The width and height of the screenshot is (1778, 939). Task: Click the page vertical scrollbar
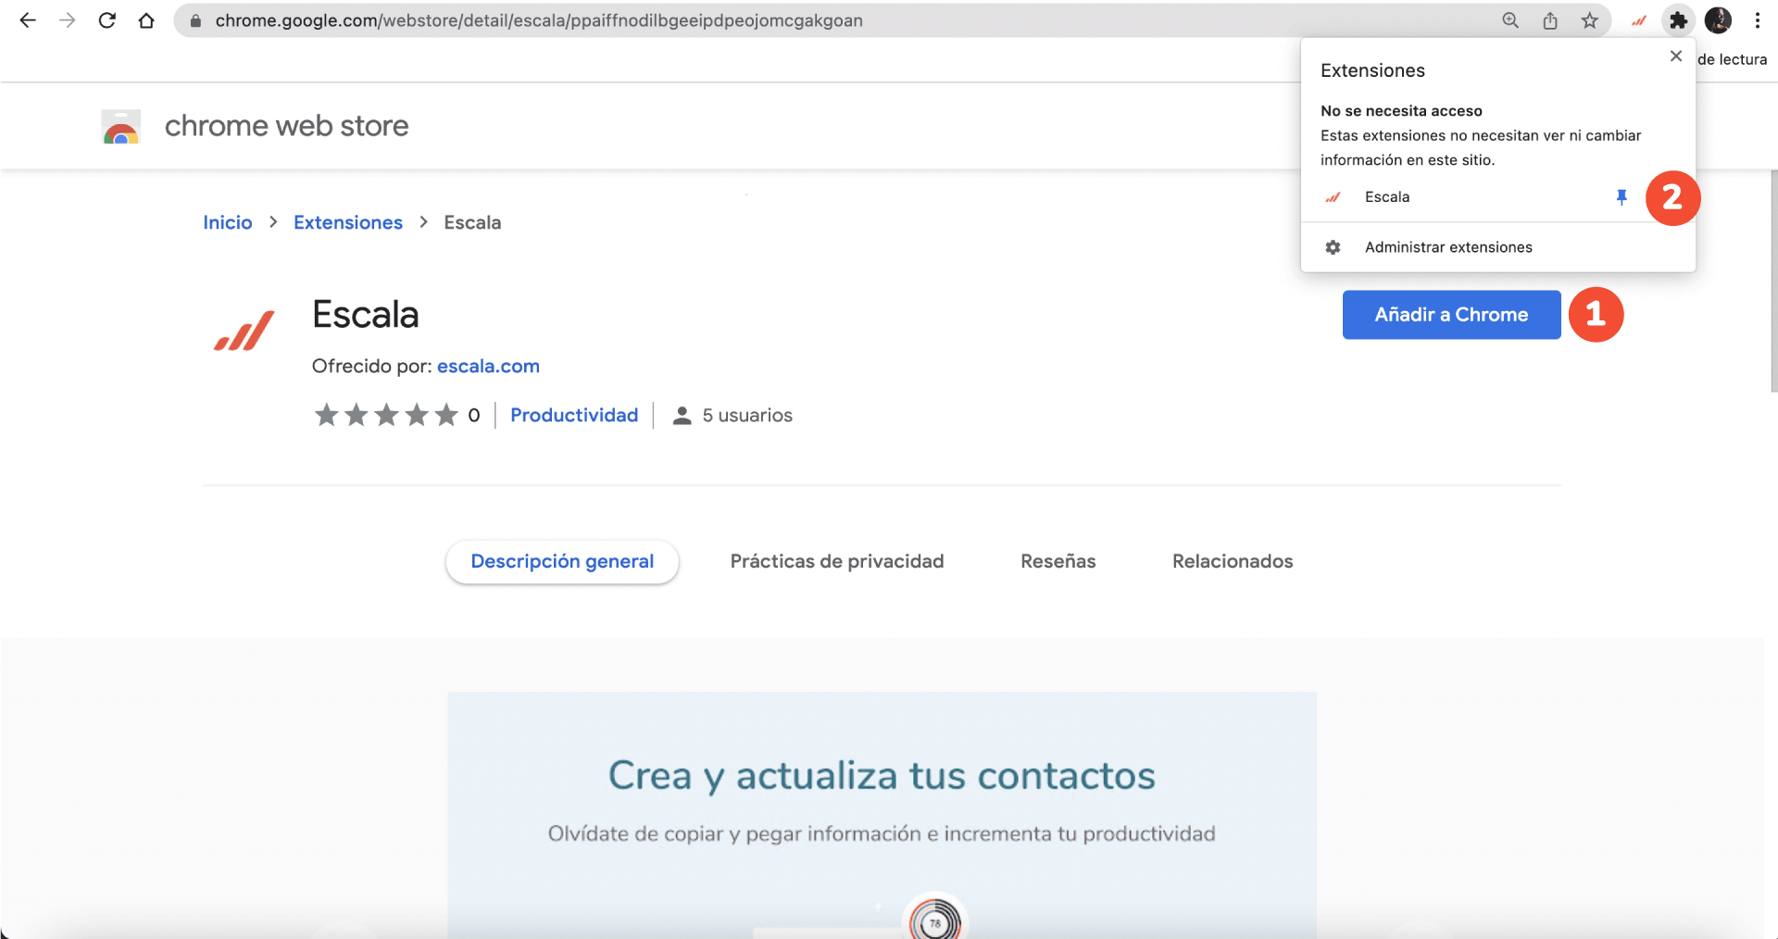point(1772,281)
